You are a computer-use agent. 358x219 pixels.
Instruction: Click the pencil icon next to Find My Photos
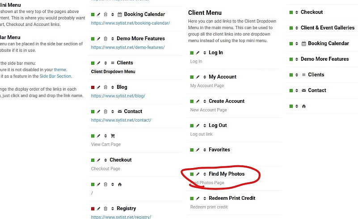point(198,174)
